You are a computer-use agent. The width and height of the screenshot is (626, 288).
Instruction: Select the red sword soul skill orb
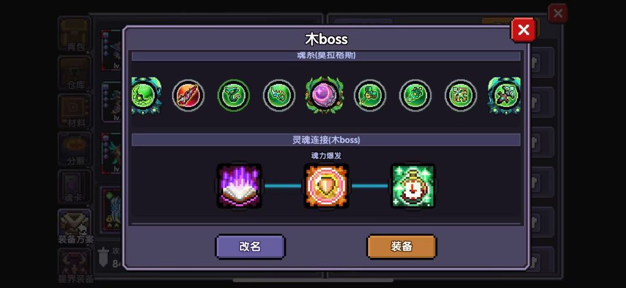point(188,95)
